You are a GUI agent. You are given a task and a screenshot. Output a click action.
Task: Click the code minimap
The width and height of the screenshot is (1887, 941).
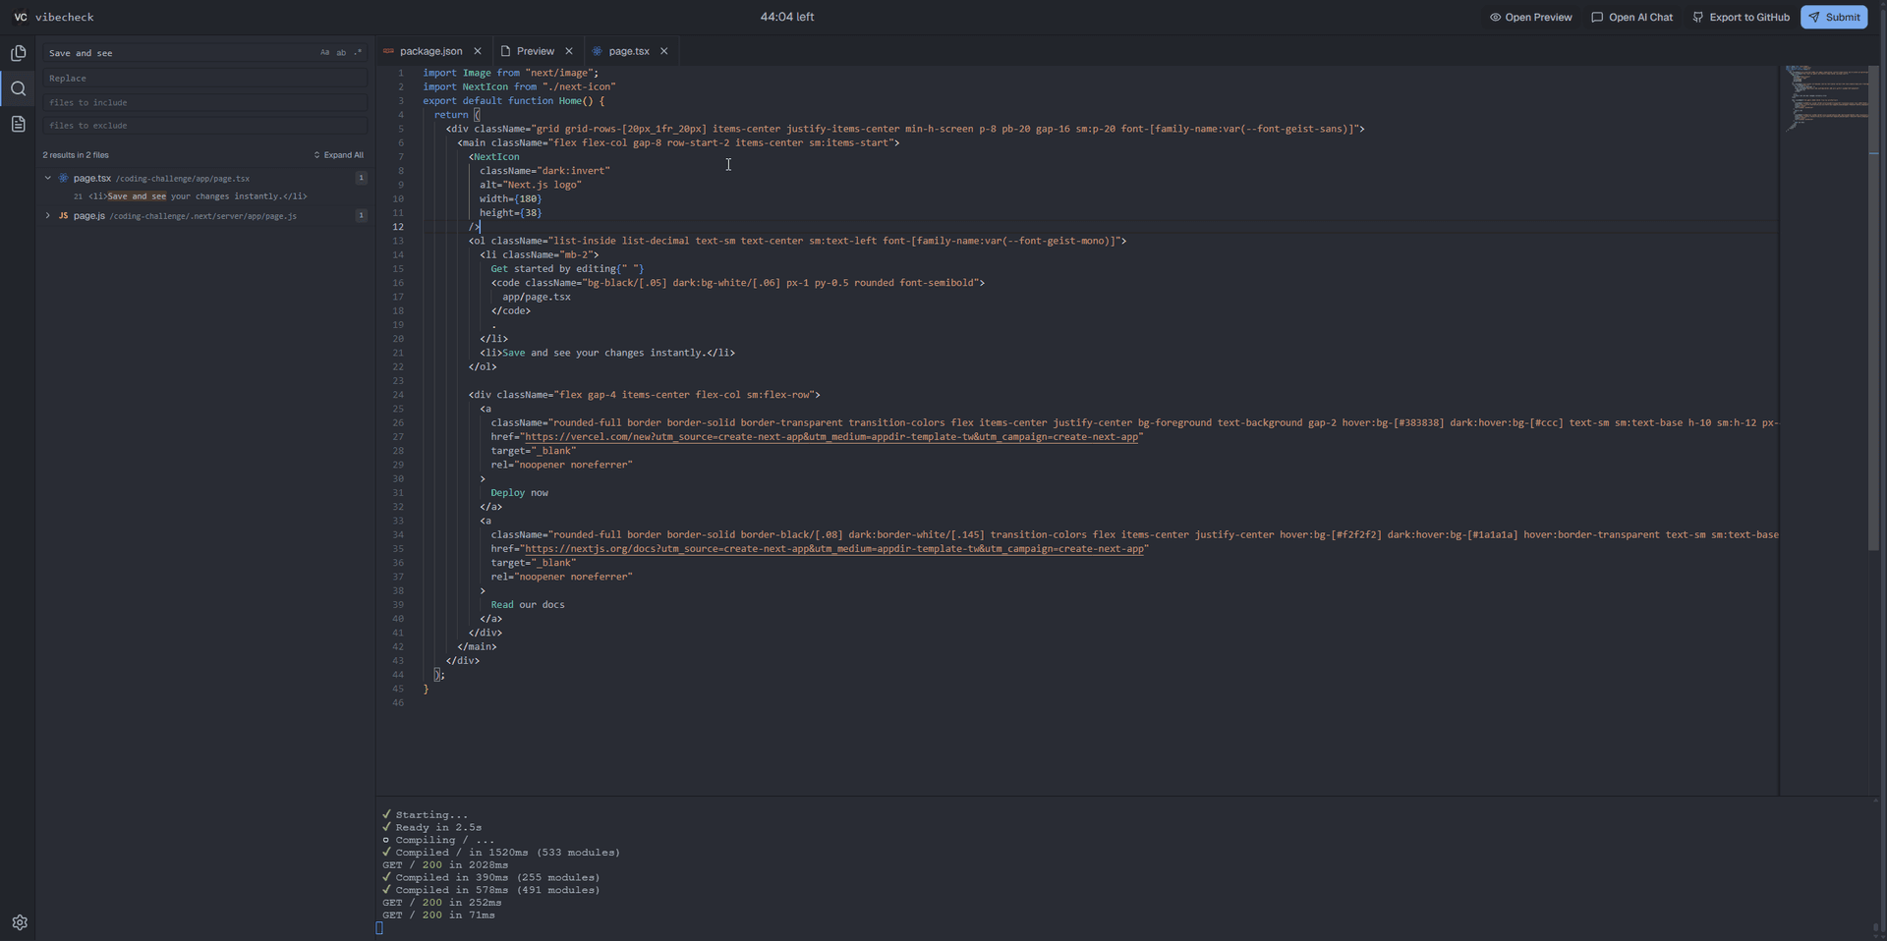pos(1826,98)
